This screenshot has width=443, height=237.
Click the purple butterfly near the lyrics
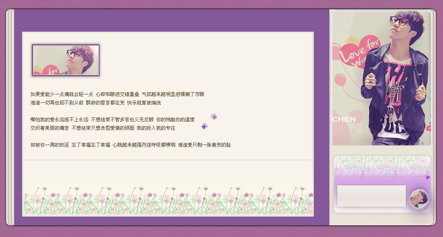214,116
